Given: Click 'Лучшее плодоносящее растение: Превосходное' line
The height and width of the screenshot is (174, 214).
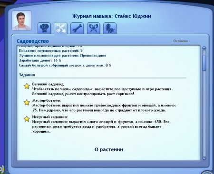Looking at the screenshot, I should (x=63, y=56).
